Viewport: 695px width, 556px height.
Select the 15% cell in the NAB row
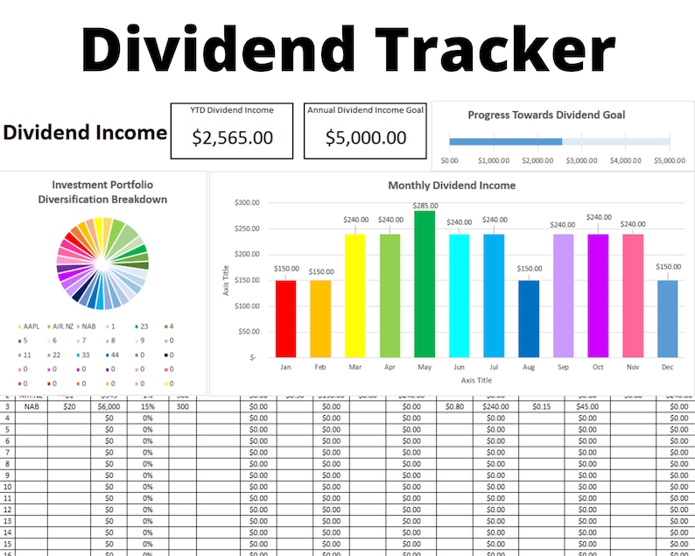point(148,406)
